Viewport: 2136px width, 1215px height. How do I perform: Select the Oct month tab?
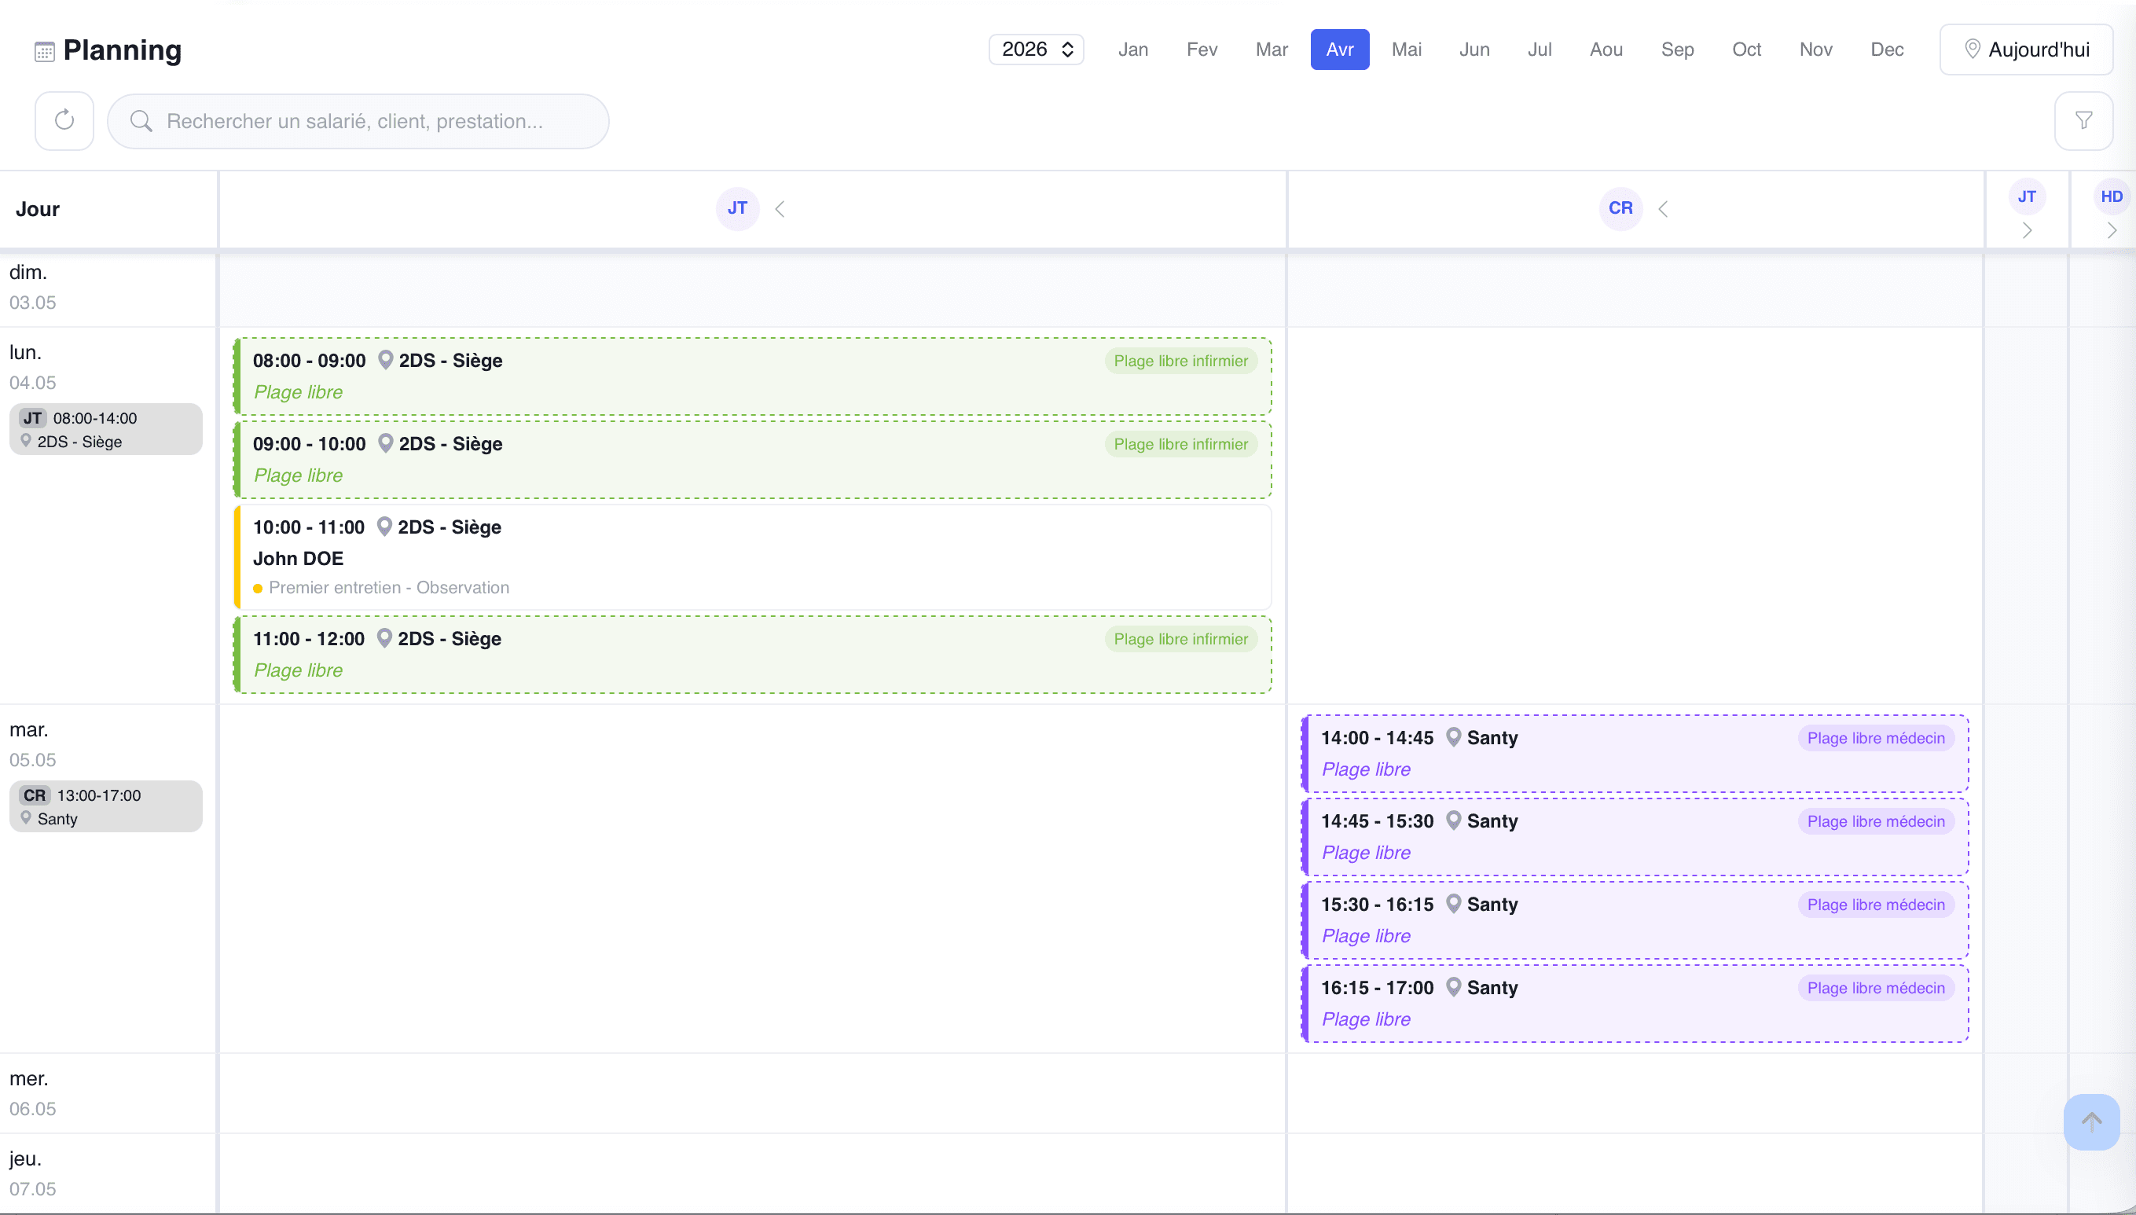pos(1745,50)
